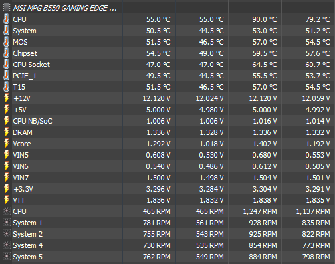Click the Vcore maximum value 1.402 V
Screen dimensions: 335x264
click(265, 144)
